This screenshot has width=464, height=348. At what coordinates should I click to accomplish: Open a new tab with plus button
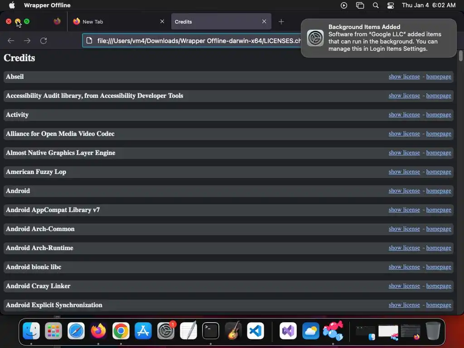pyautogui.click(x=281, y=22)
